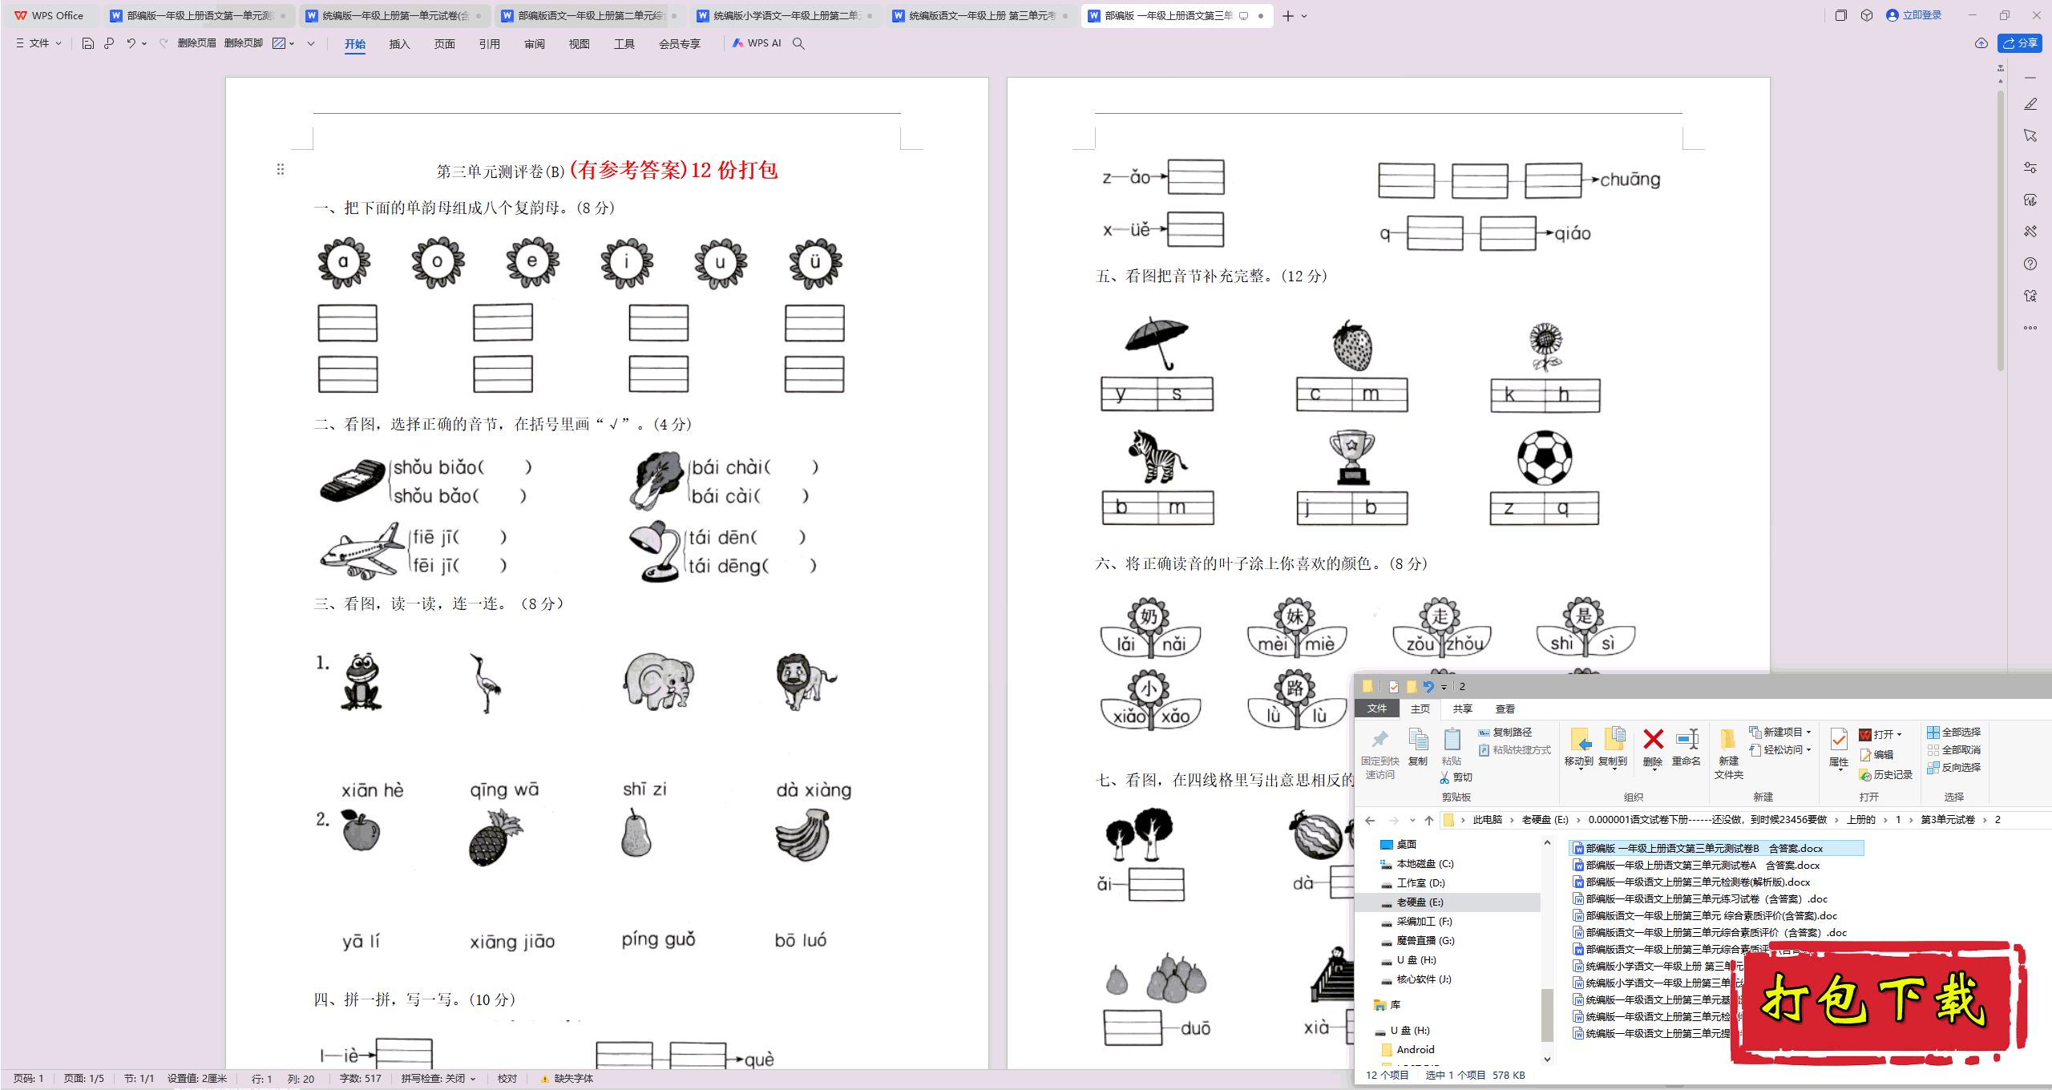
Task: Open Explorer 查看 tab
Action: 1505,708
